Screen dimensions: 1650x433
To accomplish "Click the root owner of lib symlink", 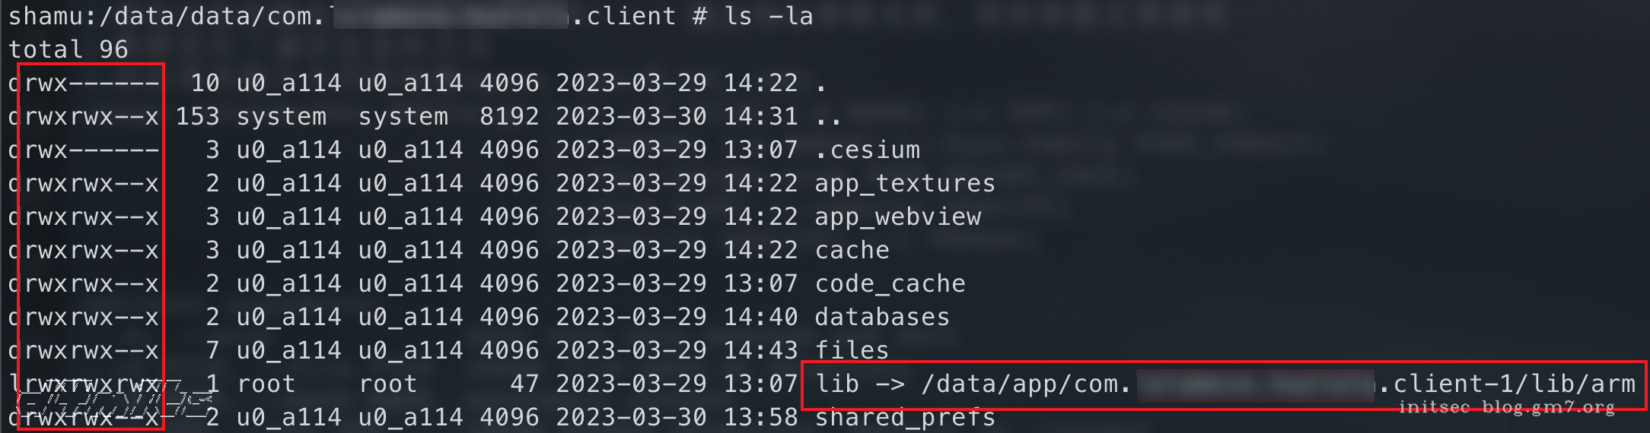I will coord(266,384).
